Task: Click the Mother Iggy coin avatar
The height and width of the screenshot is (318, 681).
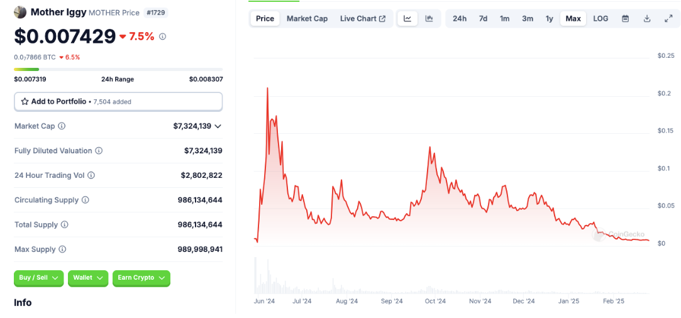Action: (20, 12)
